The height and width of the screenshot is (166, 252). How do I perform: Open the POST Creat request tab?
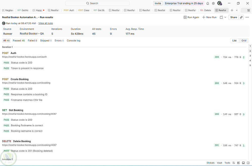[84, 10]
